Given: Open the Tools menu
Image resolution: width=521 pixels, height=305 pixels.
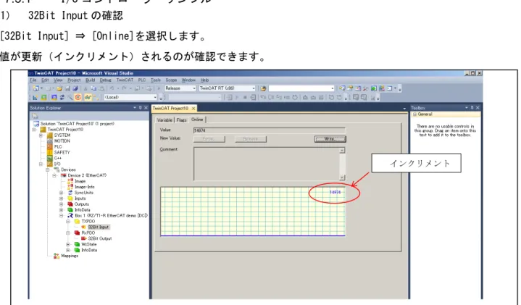Looking at the screenshot, I should coord(156,80).
